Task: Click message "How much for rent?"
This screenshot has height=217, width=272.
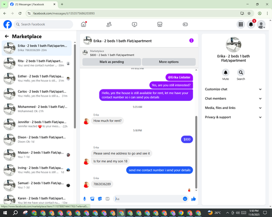Action: 107,121
